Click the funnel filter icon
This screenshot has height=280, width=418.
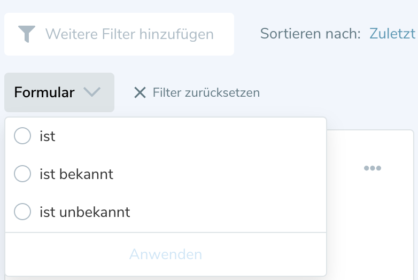click(x=27, y=34)
